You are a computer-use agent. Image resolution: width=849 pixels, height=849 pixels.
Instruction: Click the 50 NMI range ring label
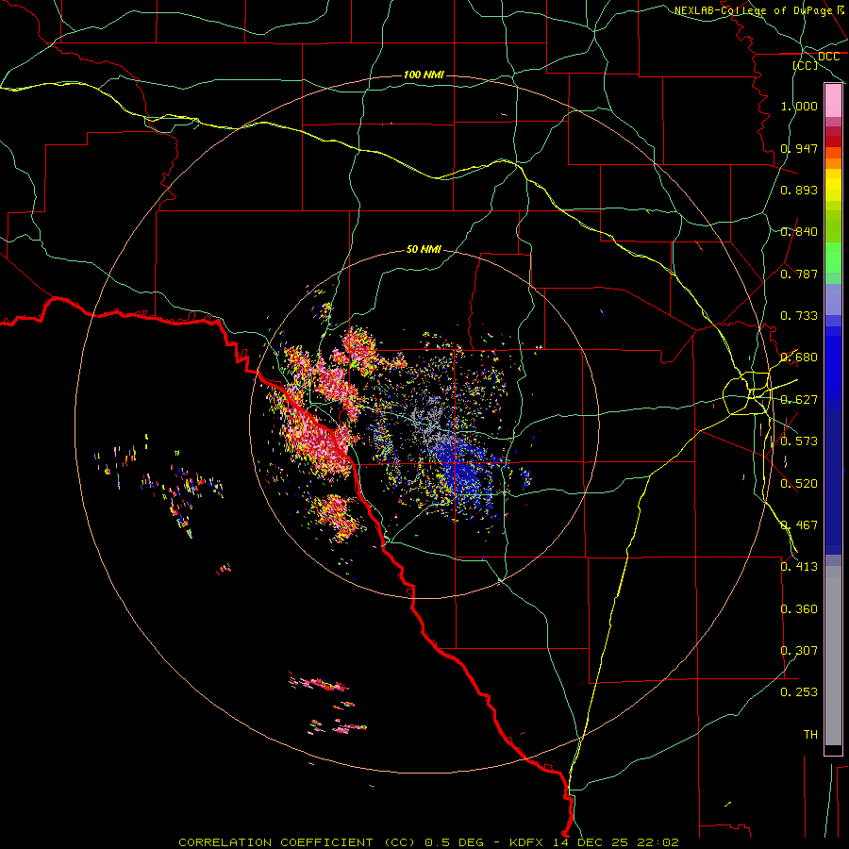click(x=424, y=249)
